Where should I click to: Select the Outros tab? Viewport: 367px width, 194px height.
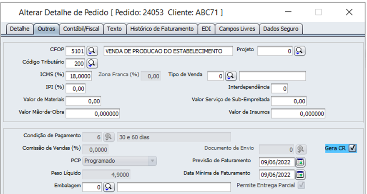46,29
